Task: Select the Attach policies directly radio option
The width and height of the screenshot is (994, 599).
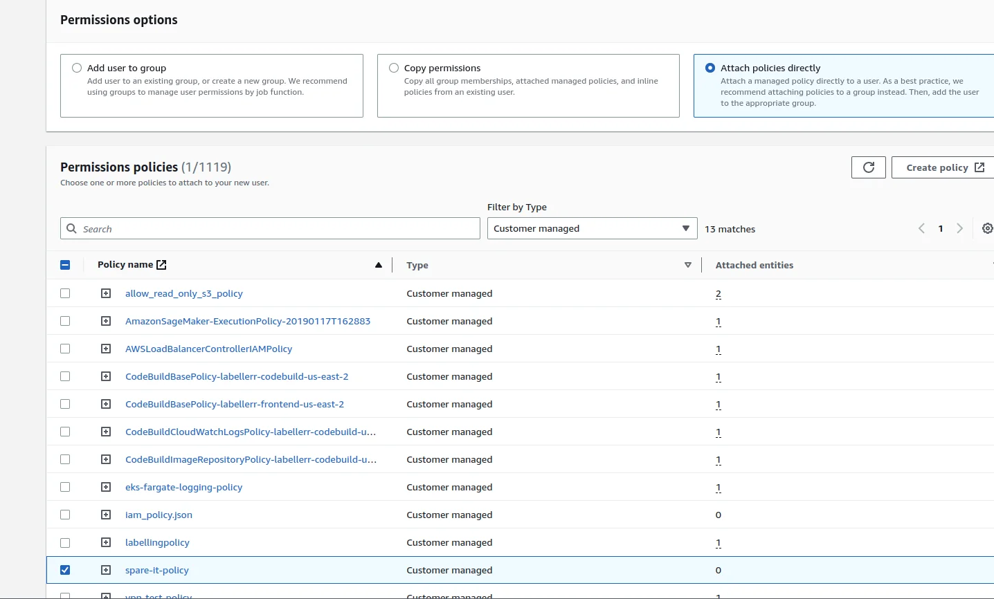Action: 710,68
